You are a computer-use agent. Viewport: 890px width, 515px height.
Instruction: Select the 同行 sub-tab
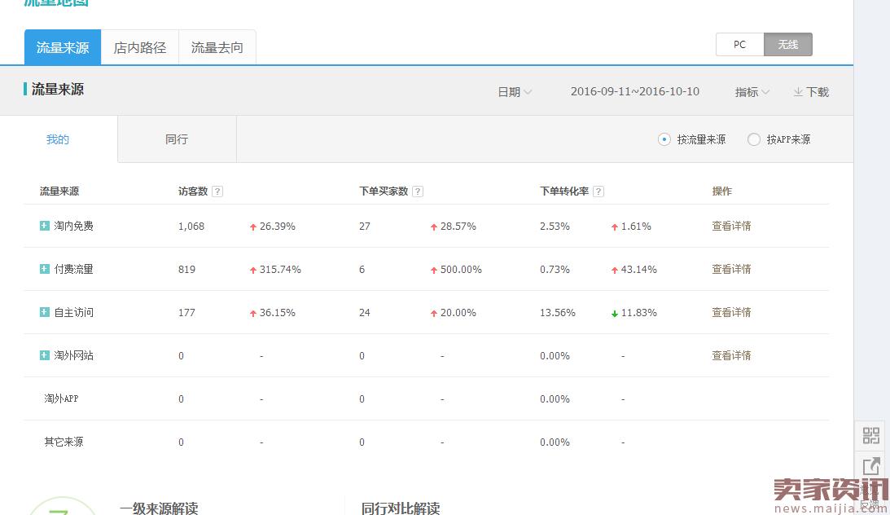pyautogui.click(x=177, y=139)
